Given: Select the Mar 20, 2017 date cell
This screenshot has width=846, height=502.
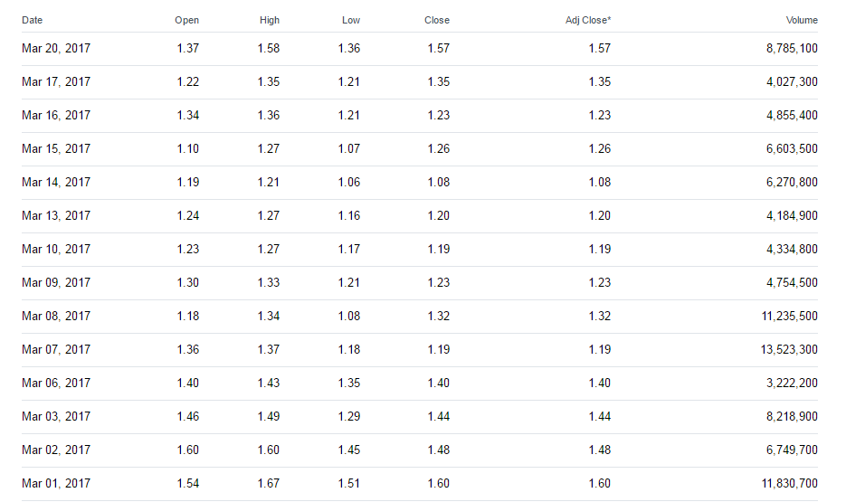Looking at the screenshot, I should [56, 49].
